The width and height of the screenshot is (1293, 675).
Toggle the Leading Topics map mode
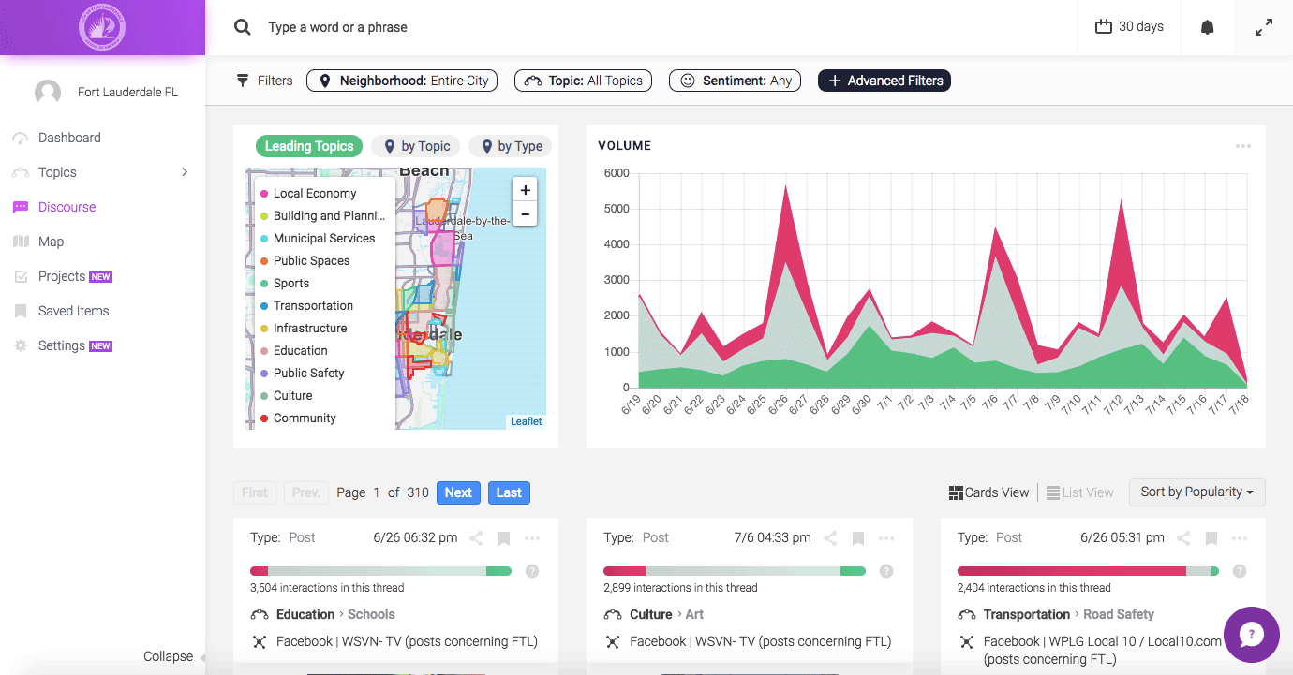click(308, 146)
